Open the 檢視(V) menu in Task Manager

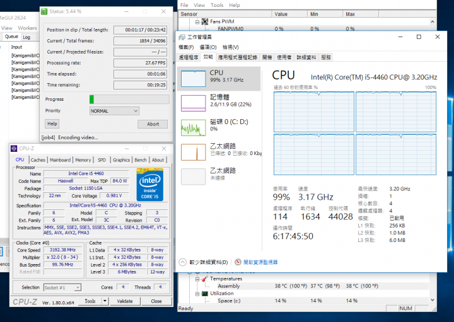point(231,47)
